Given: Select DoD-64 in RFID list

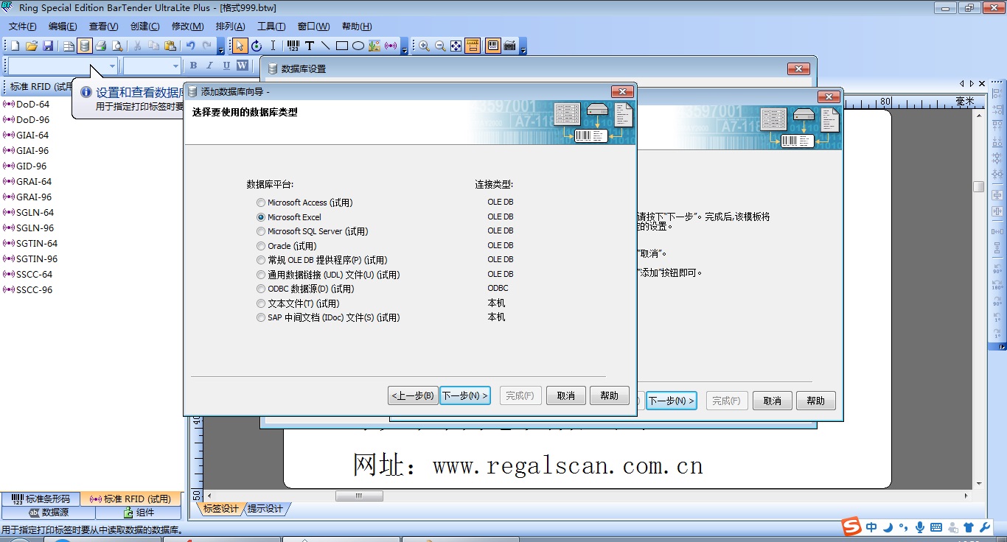Looking at the screenshot, I should [27, 105].
